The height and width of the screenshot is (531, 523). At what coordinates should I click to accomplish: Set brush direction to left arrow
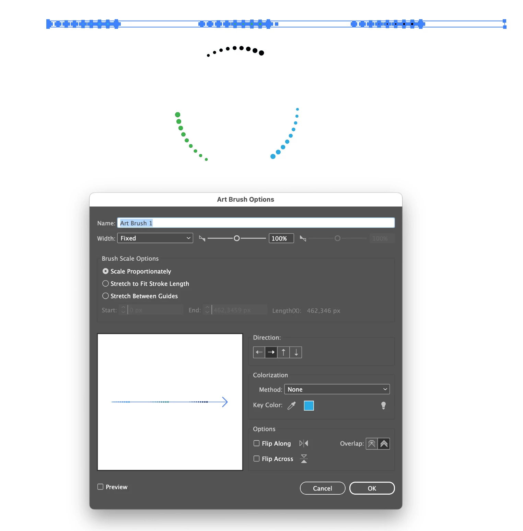pyautogui.click(x=259, y=352)
